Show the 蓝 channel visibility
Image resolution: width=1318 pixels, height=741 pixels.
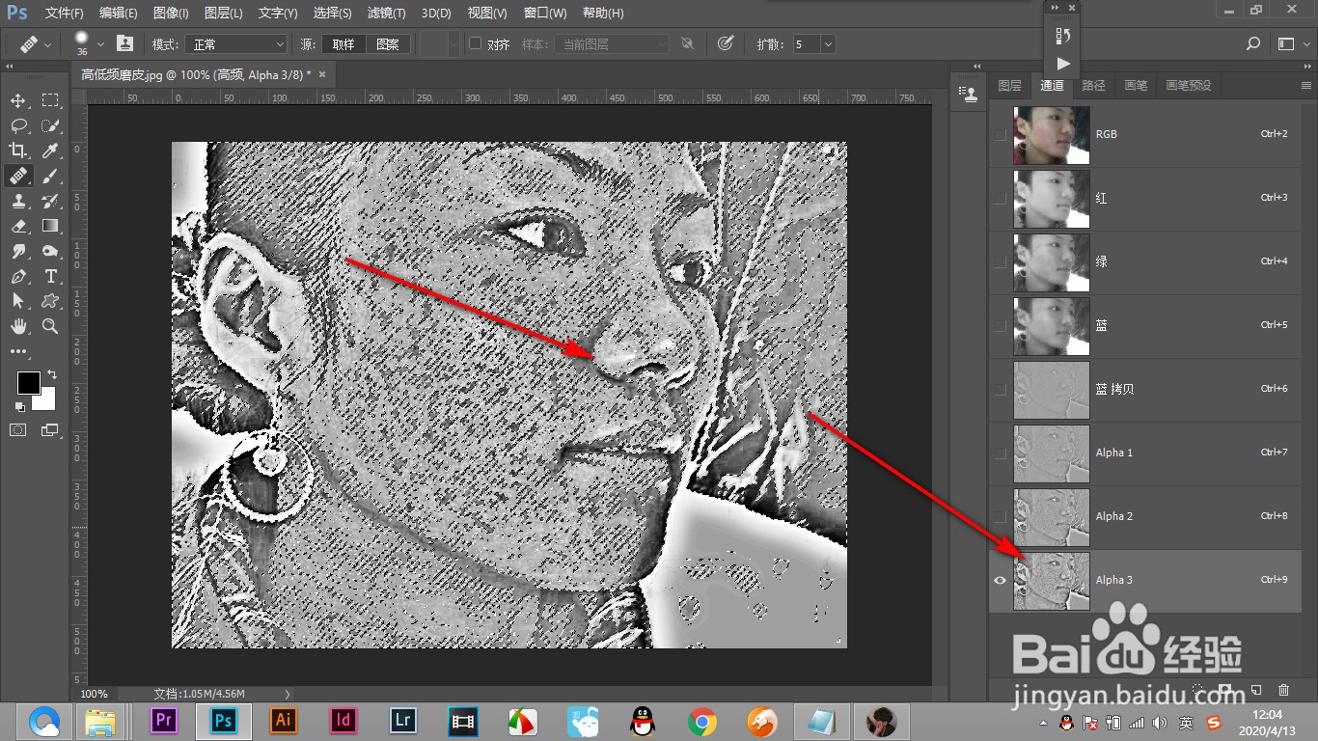coord(1000,325)
